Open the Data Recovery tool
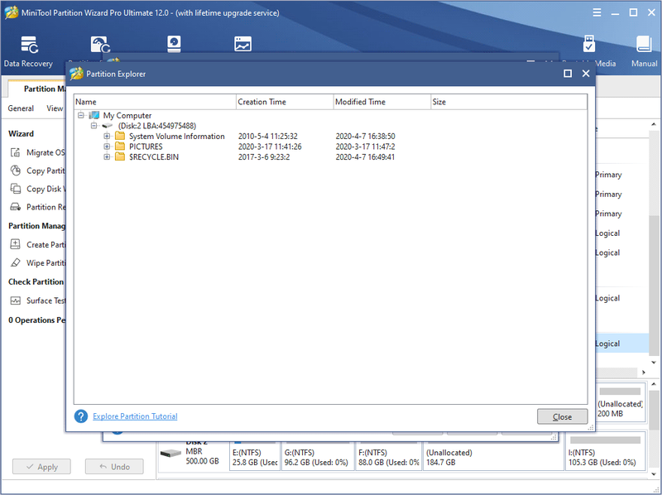The width and height of the screenshot is (662, 495). 29,51
